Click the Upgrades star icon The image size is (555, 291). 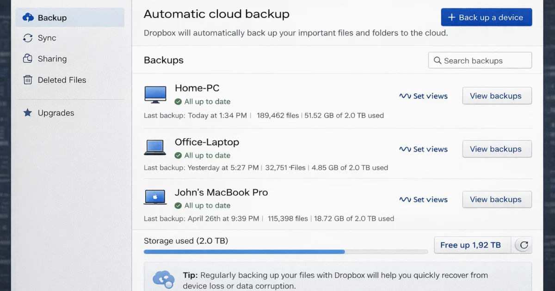tap(28, 113)
